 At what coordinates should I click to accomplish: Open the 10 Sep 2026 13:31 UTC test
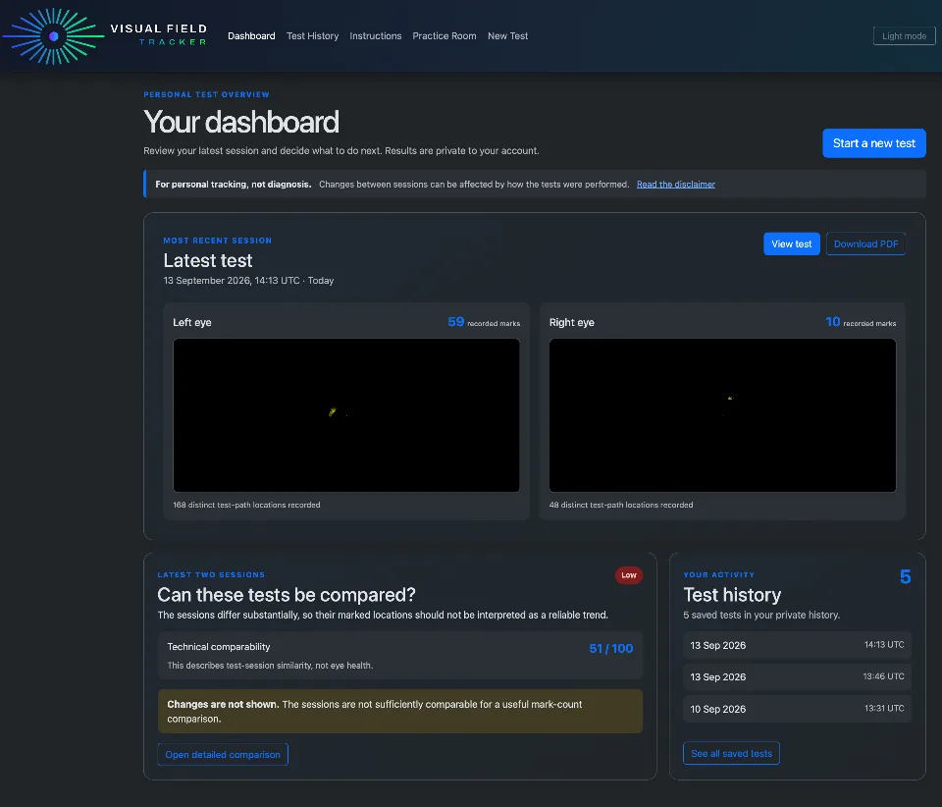coord(797,709)
